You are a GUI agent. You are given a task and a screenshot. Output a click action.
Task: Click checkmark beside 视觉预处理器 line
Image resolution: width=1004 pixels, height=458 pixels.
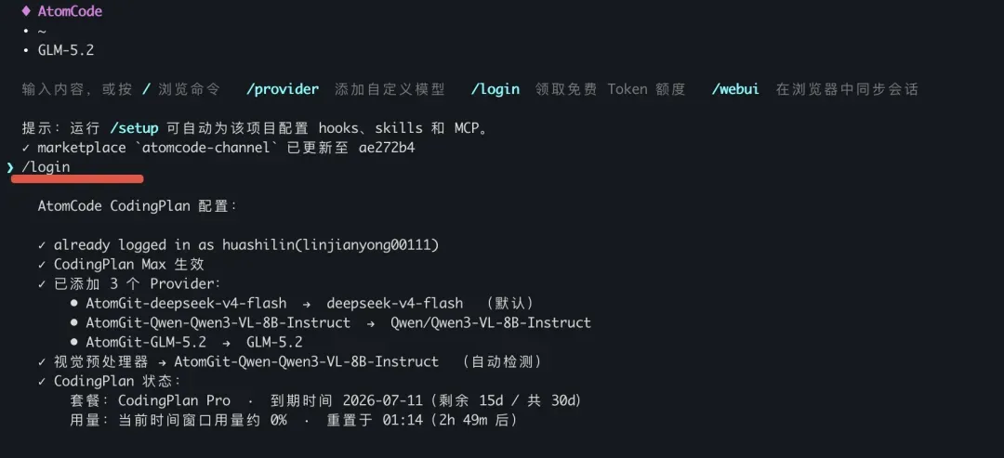click(42, 362)
